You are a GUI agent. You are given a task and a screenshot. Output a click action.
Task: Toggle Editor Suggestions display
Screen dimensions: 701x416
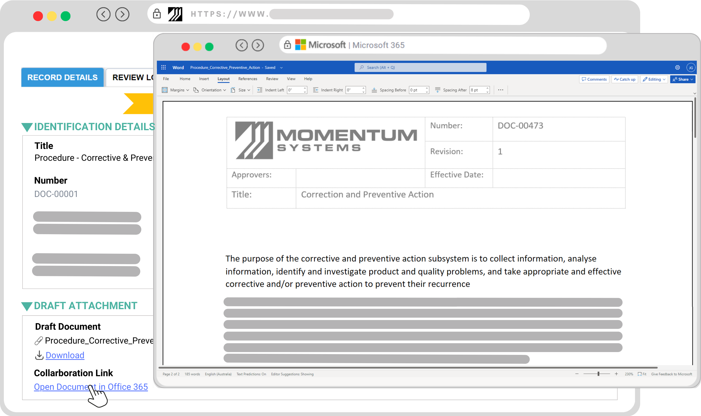coord(292,374)
